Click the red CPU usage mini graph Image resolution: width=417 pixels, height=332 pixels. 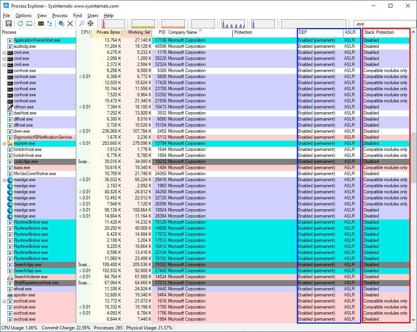[113, 24]
